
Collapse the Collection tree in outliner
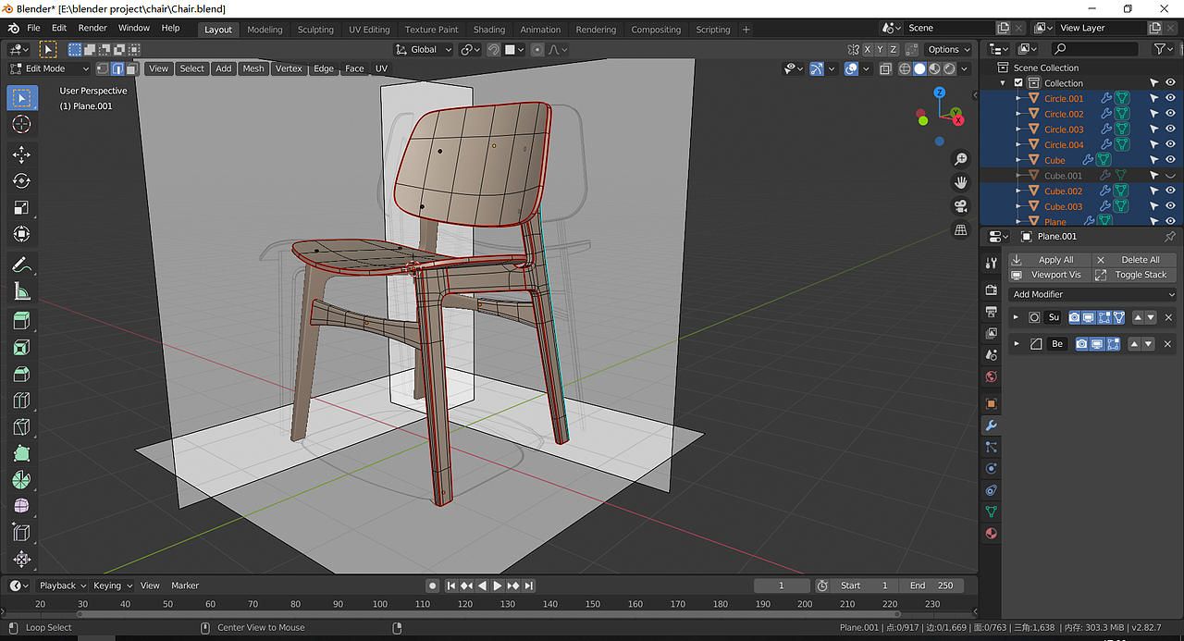[x=1004, y=83]
